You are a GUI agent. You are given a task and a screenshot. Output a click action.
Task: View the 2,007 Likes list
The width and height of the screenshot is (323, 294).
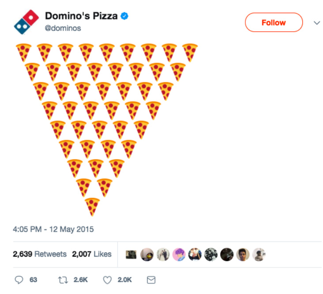click(91, 254)
